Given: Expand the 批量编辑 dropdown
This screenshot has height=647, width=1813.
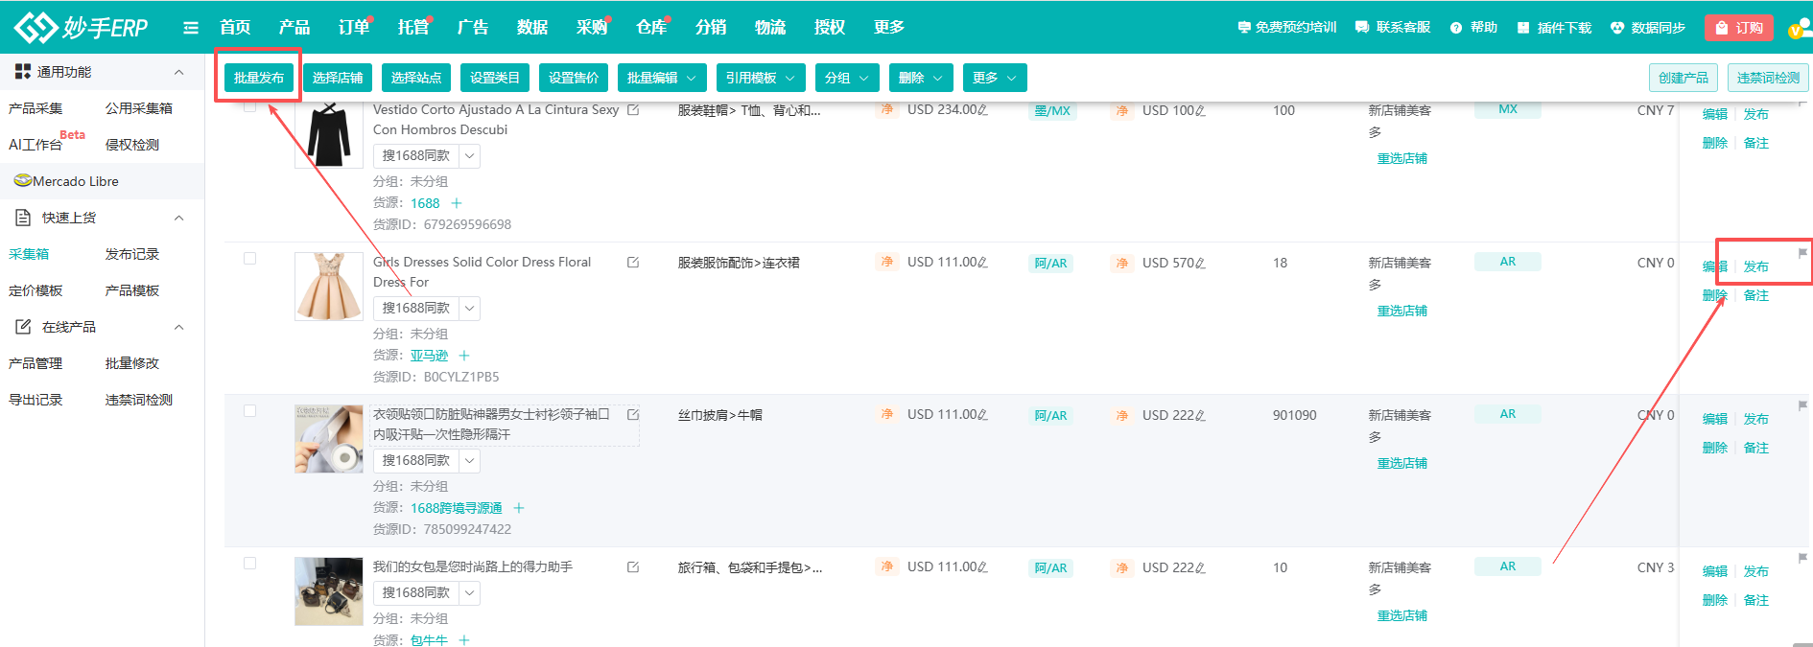Looking at the screenshot, I should click(x=662, y=78).
